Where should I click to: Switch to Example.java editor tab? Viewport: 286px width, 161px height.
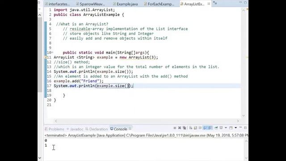pos(126,4)
